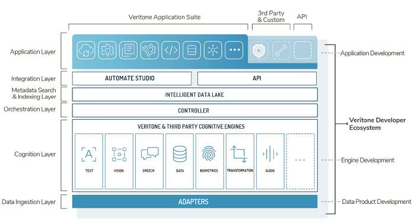
Task: Select the police badge third party icon
Action: [259, 50]
